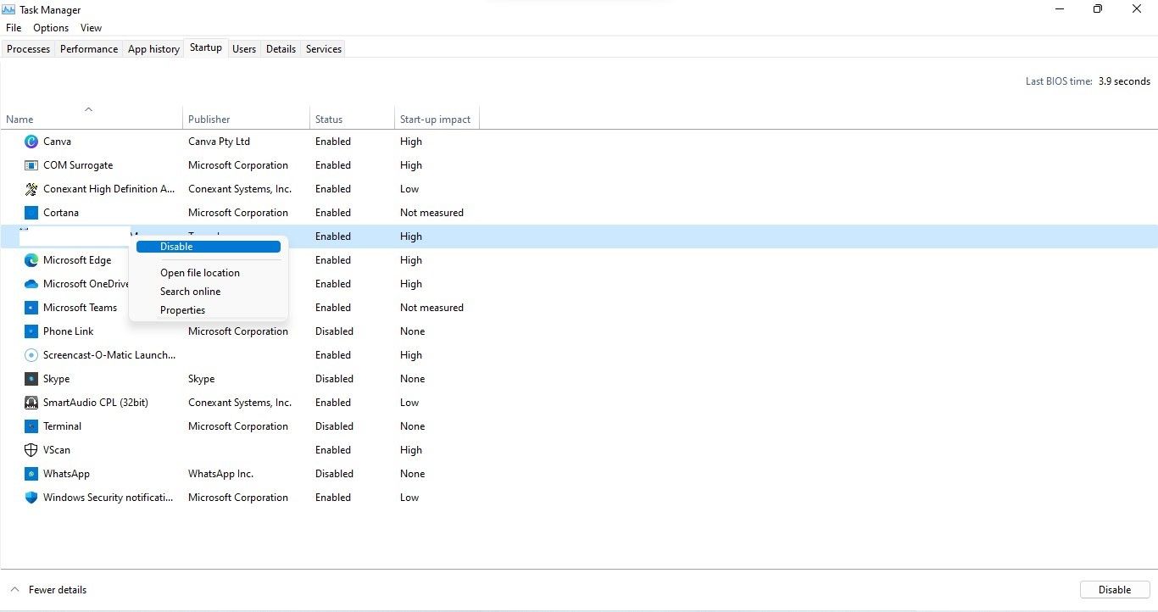Select the Startup tab
Image resolution: width=1158 pixels, height=612 pixels.
206,47
